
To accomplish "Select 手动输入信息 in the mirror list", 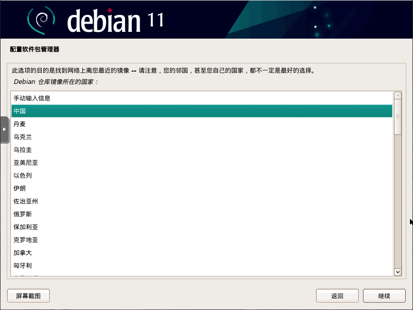I will pos(202,98).
